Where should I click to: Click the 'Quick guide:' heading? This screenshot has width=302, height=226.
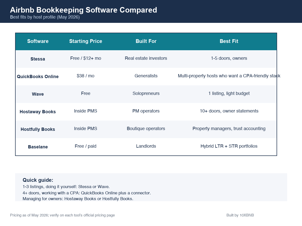(x=38, y=180)
